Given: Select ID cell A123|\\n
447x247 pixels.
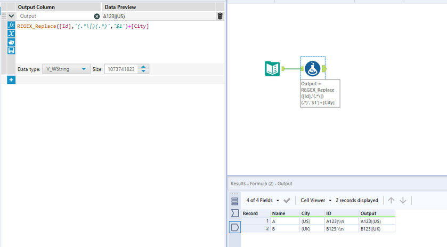Looking at the screenshot, I should tap(342, 221).
